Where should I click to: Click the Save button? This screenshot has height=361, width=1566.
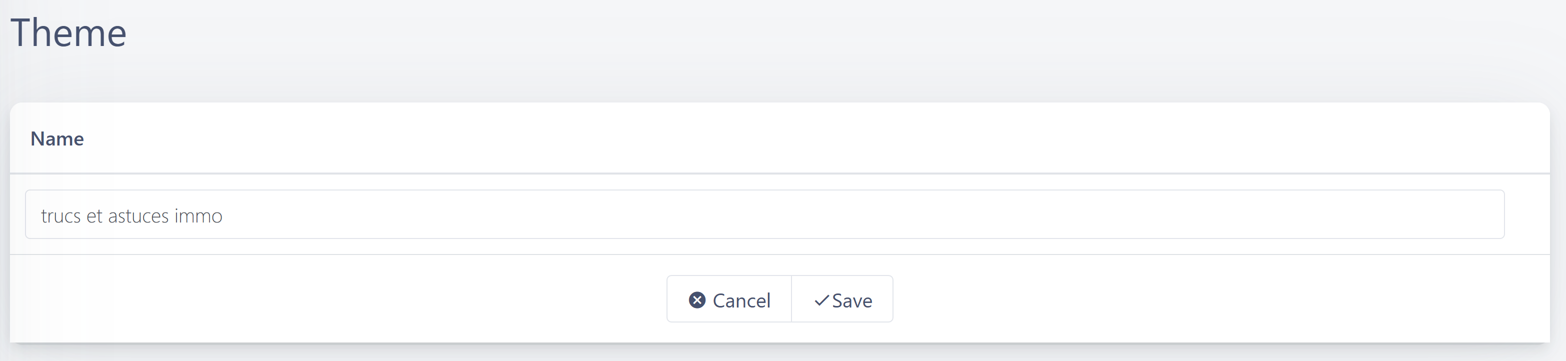[842, 299]
